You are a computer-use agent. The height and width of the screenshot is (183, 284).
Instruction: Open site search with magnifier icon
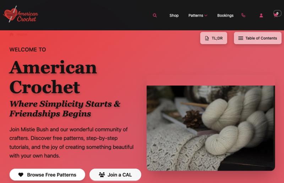click(x=155, y=15)
